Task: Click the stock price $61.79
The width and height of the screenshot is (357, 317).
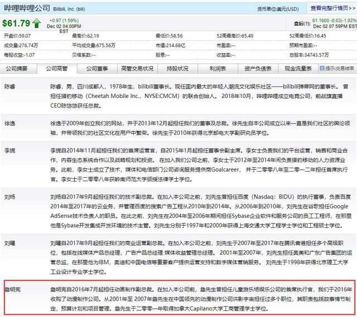Action: [16, 23]
